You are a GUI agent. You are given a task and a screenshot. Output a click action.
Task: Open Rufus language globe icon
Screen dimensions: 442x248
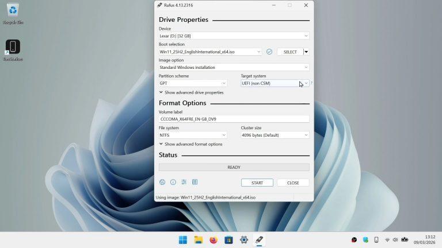pos(162,182)
